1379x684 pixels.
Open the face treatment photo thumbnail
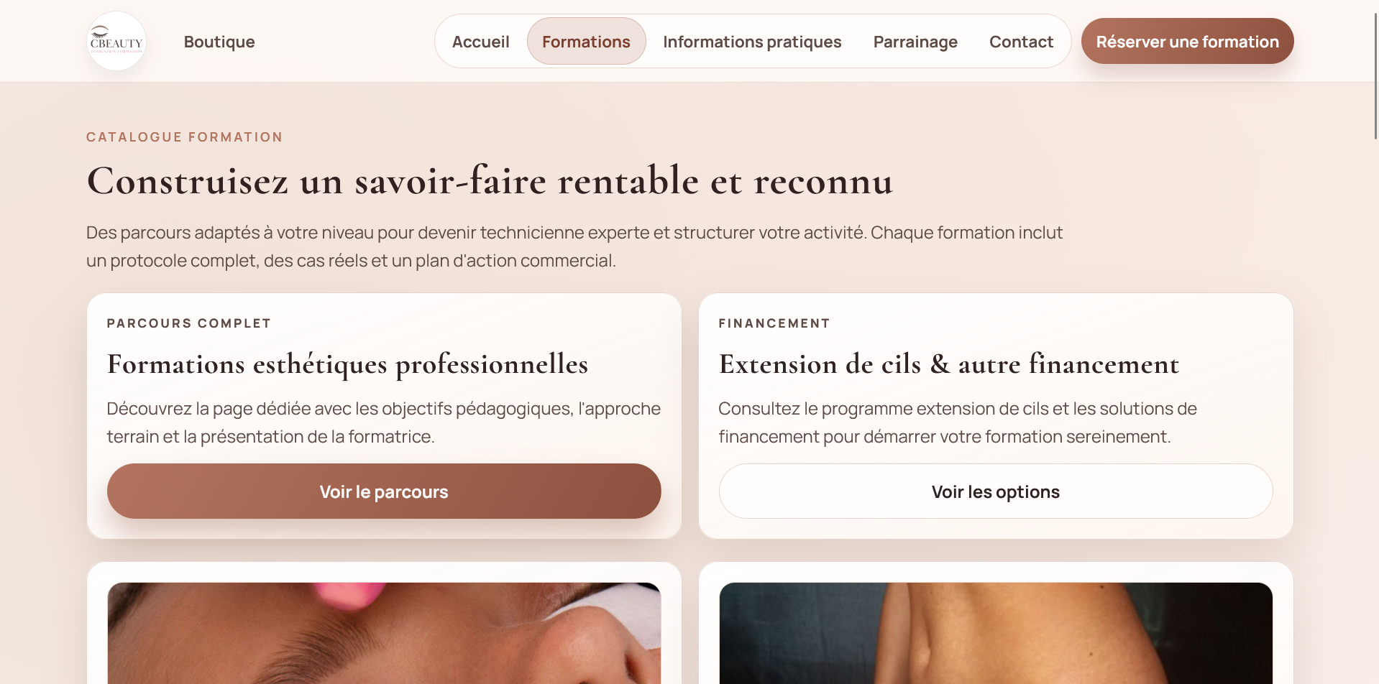[384, 633]
